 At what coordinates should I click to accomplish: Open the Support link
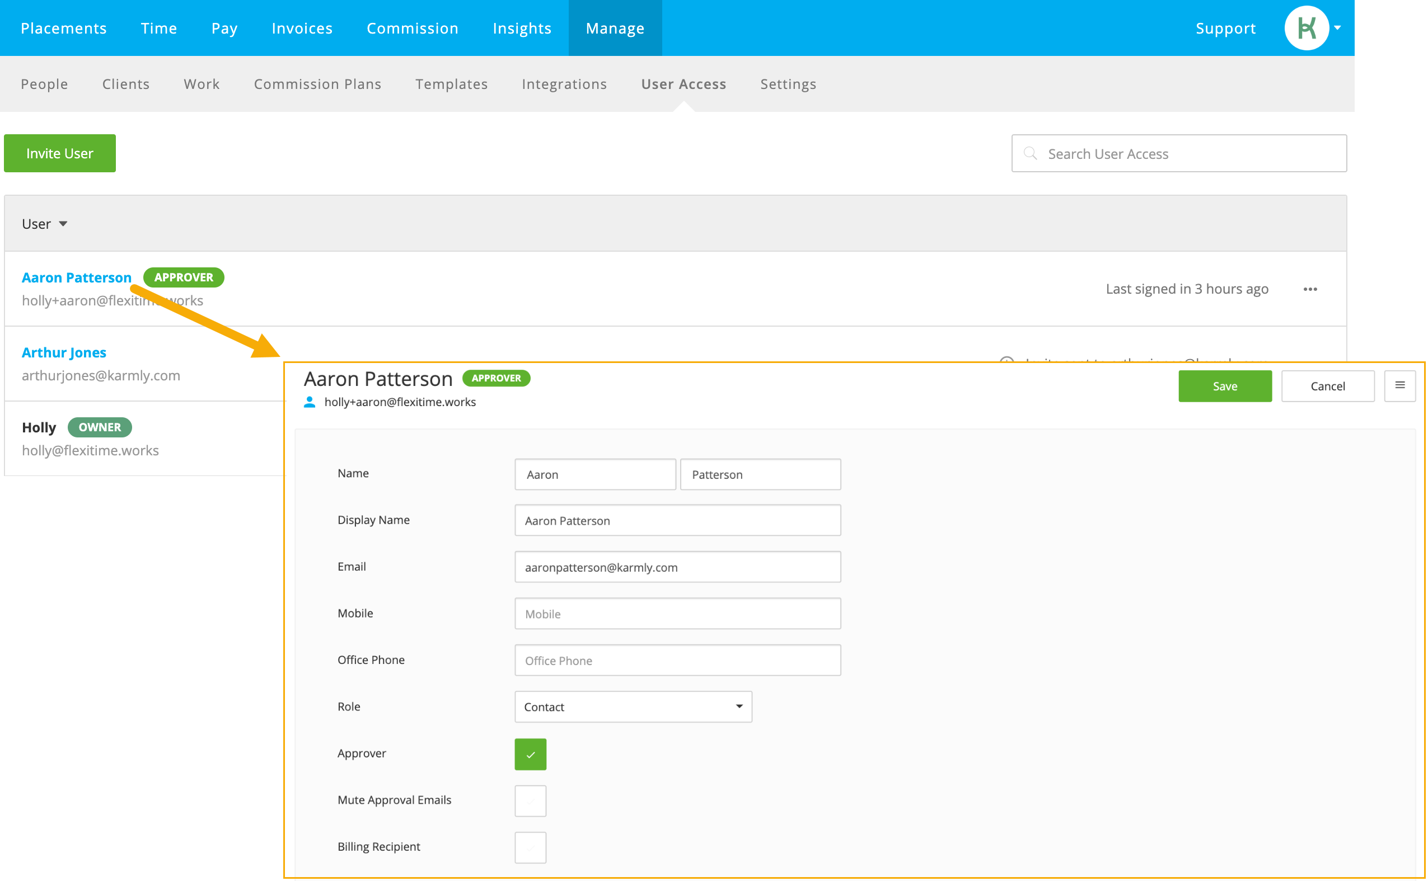(1226, 28)
